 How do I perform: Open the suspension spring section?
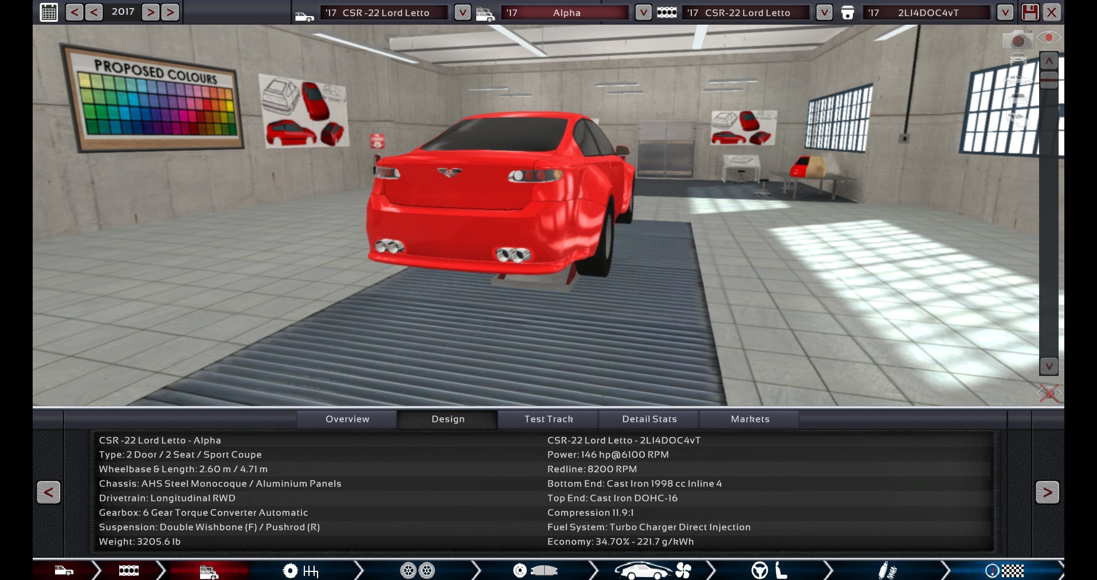click(x=887, y=570)
